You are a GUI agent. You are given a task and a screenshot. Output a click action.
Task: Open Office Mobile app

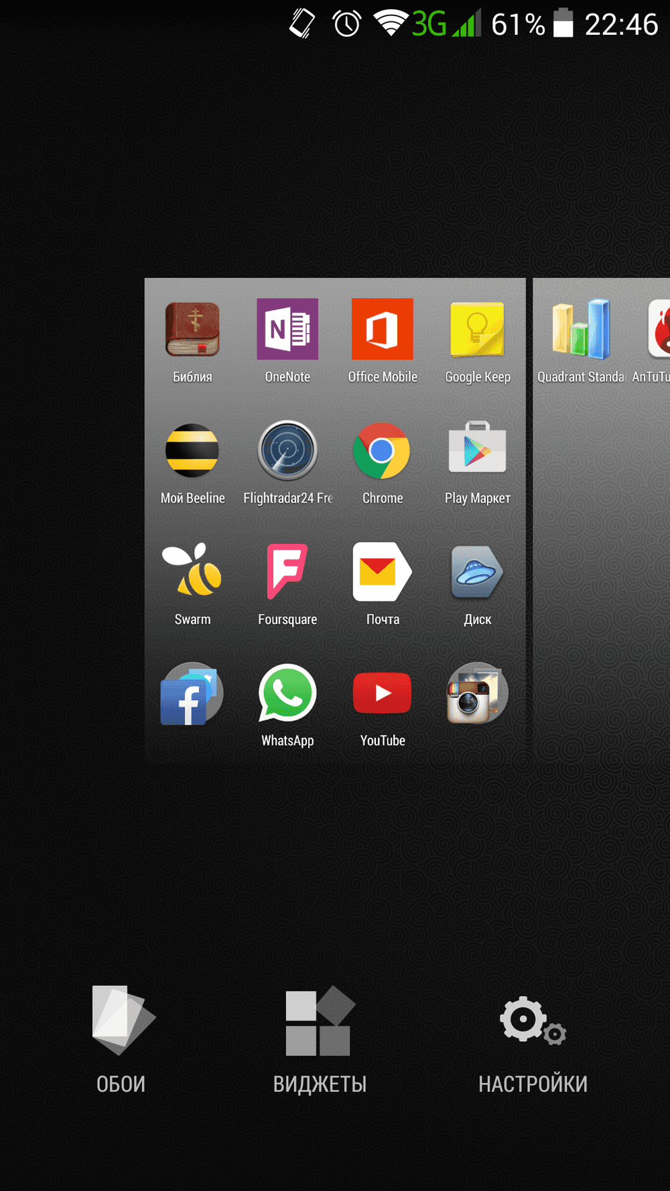coord(383,329)
